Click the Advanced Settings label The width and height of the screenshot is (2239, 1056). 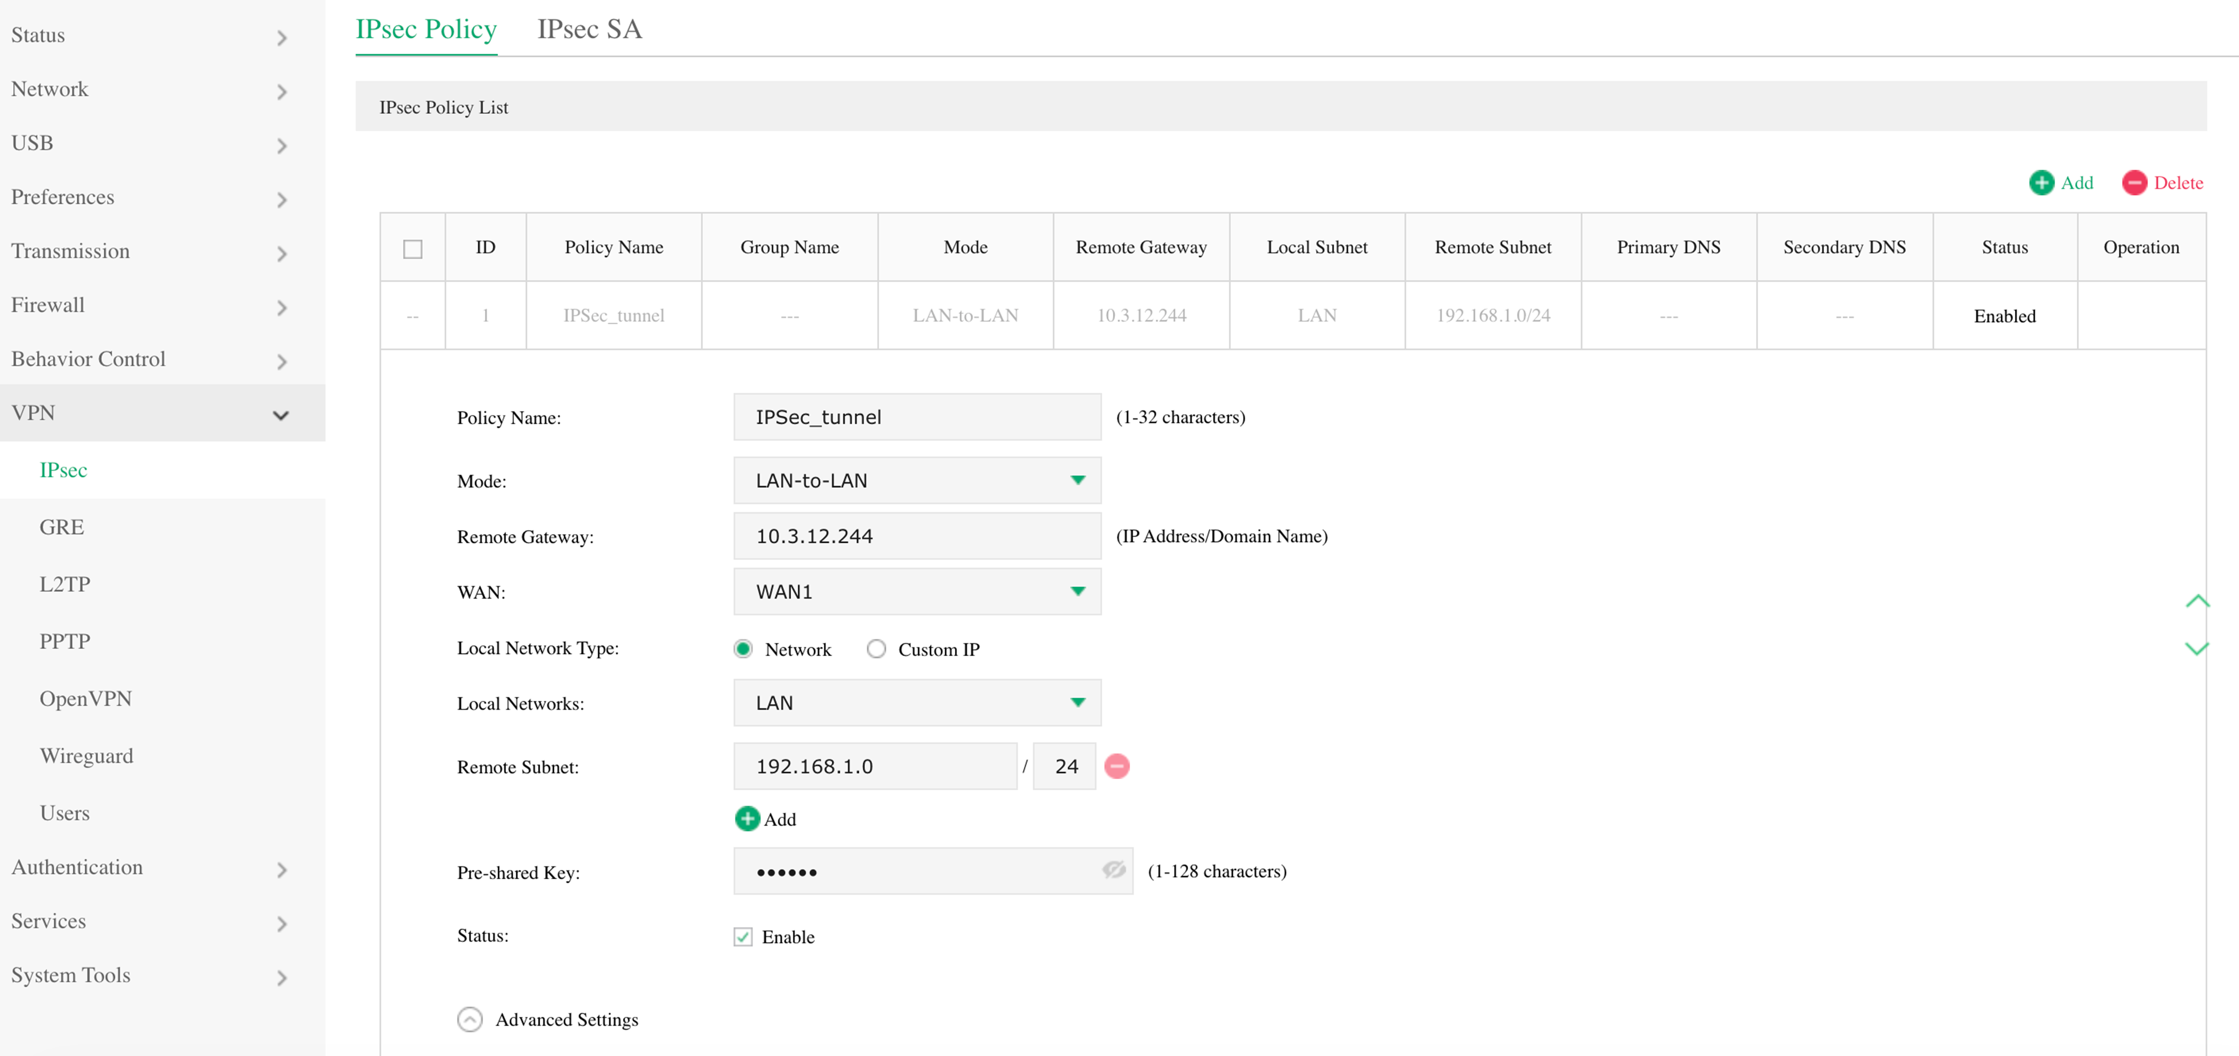click(567, 1019)
